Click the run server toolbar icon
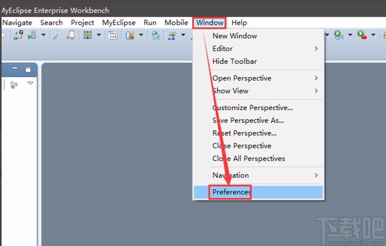386x246 pixels. 32,35
